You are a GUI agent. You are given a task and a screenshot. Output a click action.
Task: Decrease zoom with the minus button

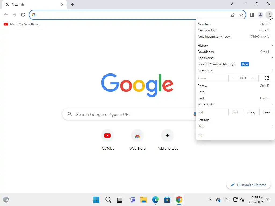[233, 78]
